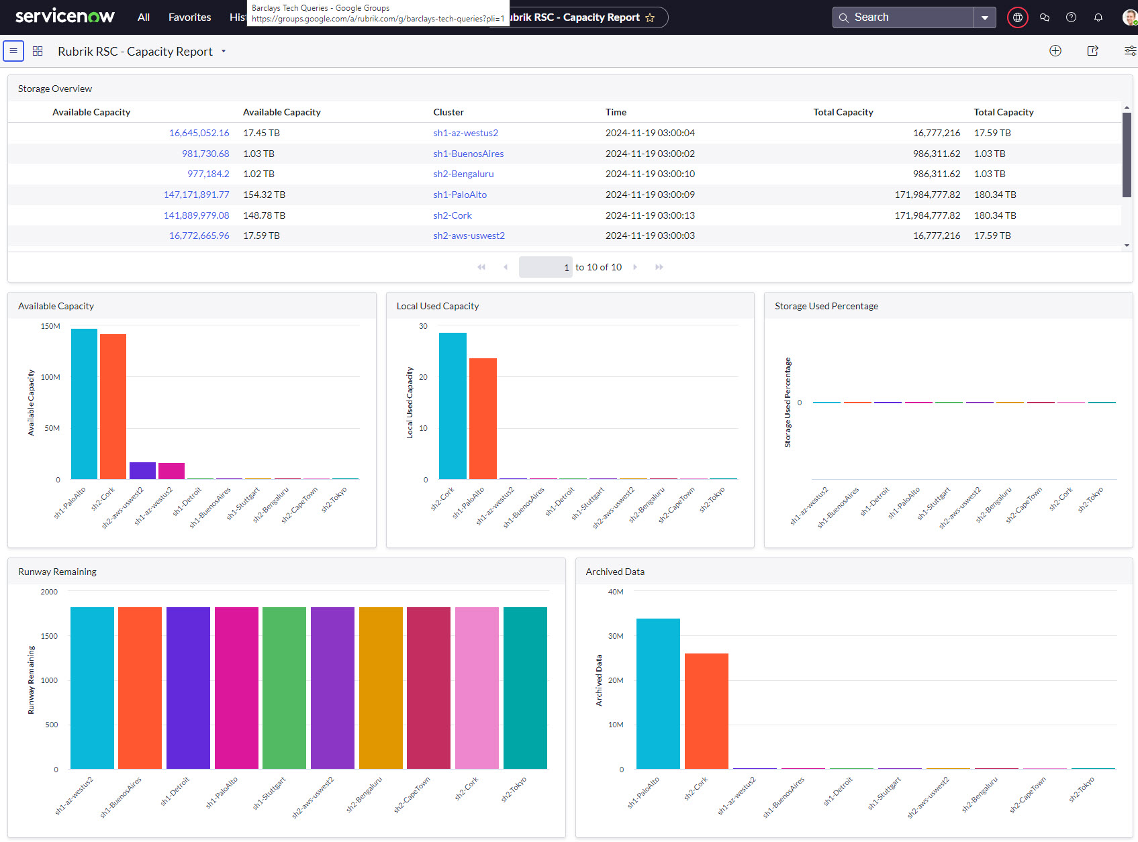Open the dashboards overview grid icon
1138x842 pixels.
click(x=38, y=51)
